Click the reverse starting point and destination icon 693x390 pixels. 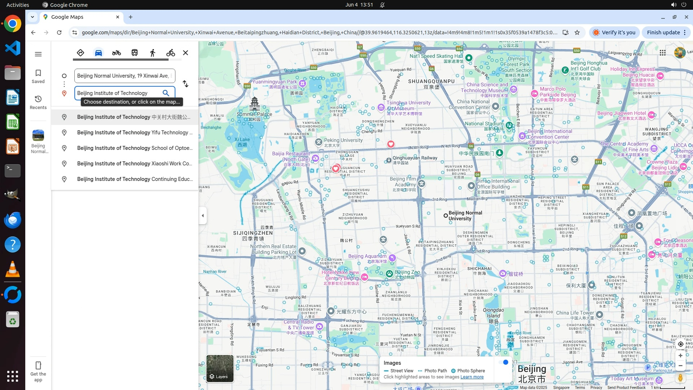[186, 84]
